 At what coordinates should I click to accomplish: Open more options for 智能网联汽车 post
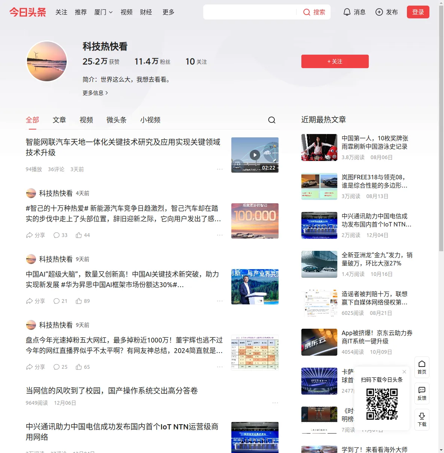click(x=220, y=169)
